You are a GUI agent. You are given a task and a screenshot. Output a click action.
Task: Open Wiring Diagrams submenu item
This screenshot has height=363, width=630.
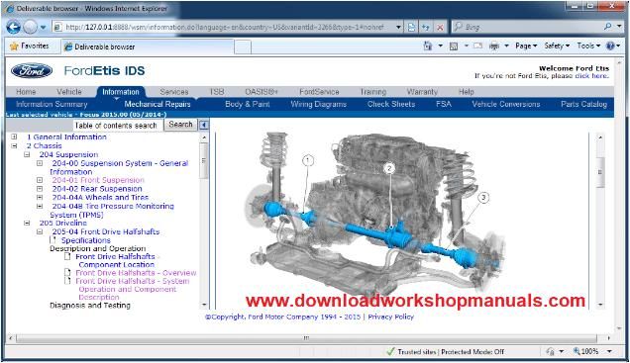(319, 104)
